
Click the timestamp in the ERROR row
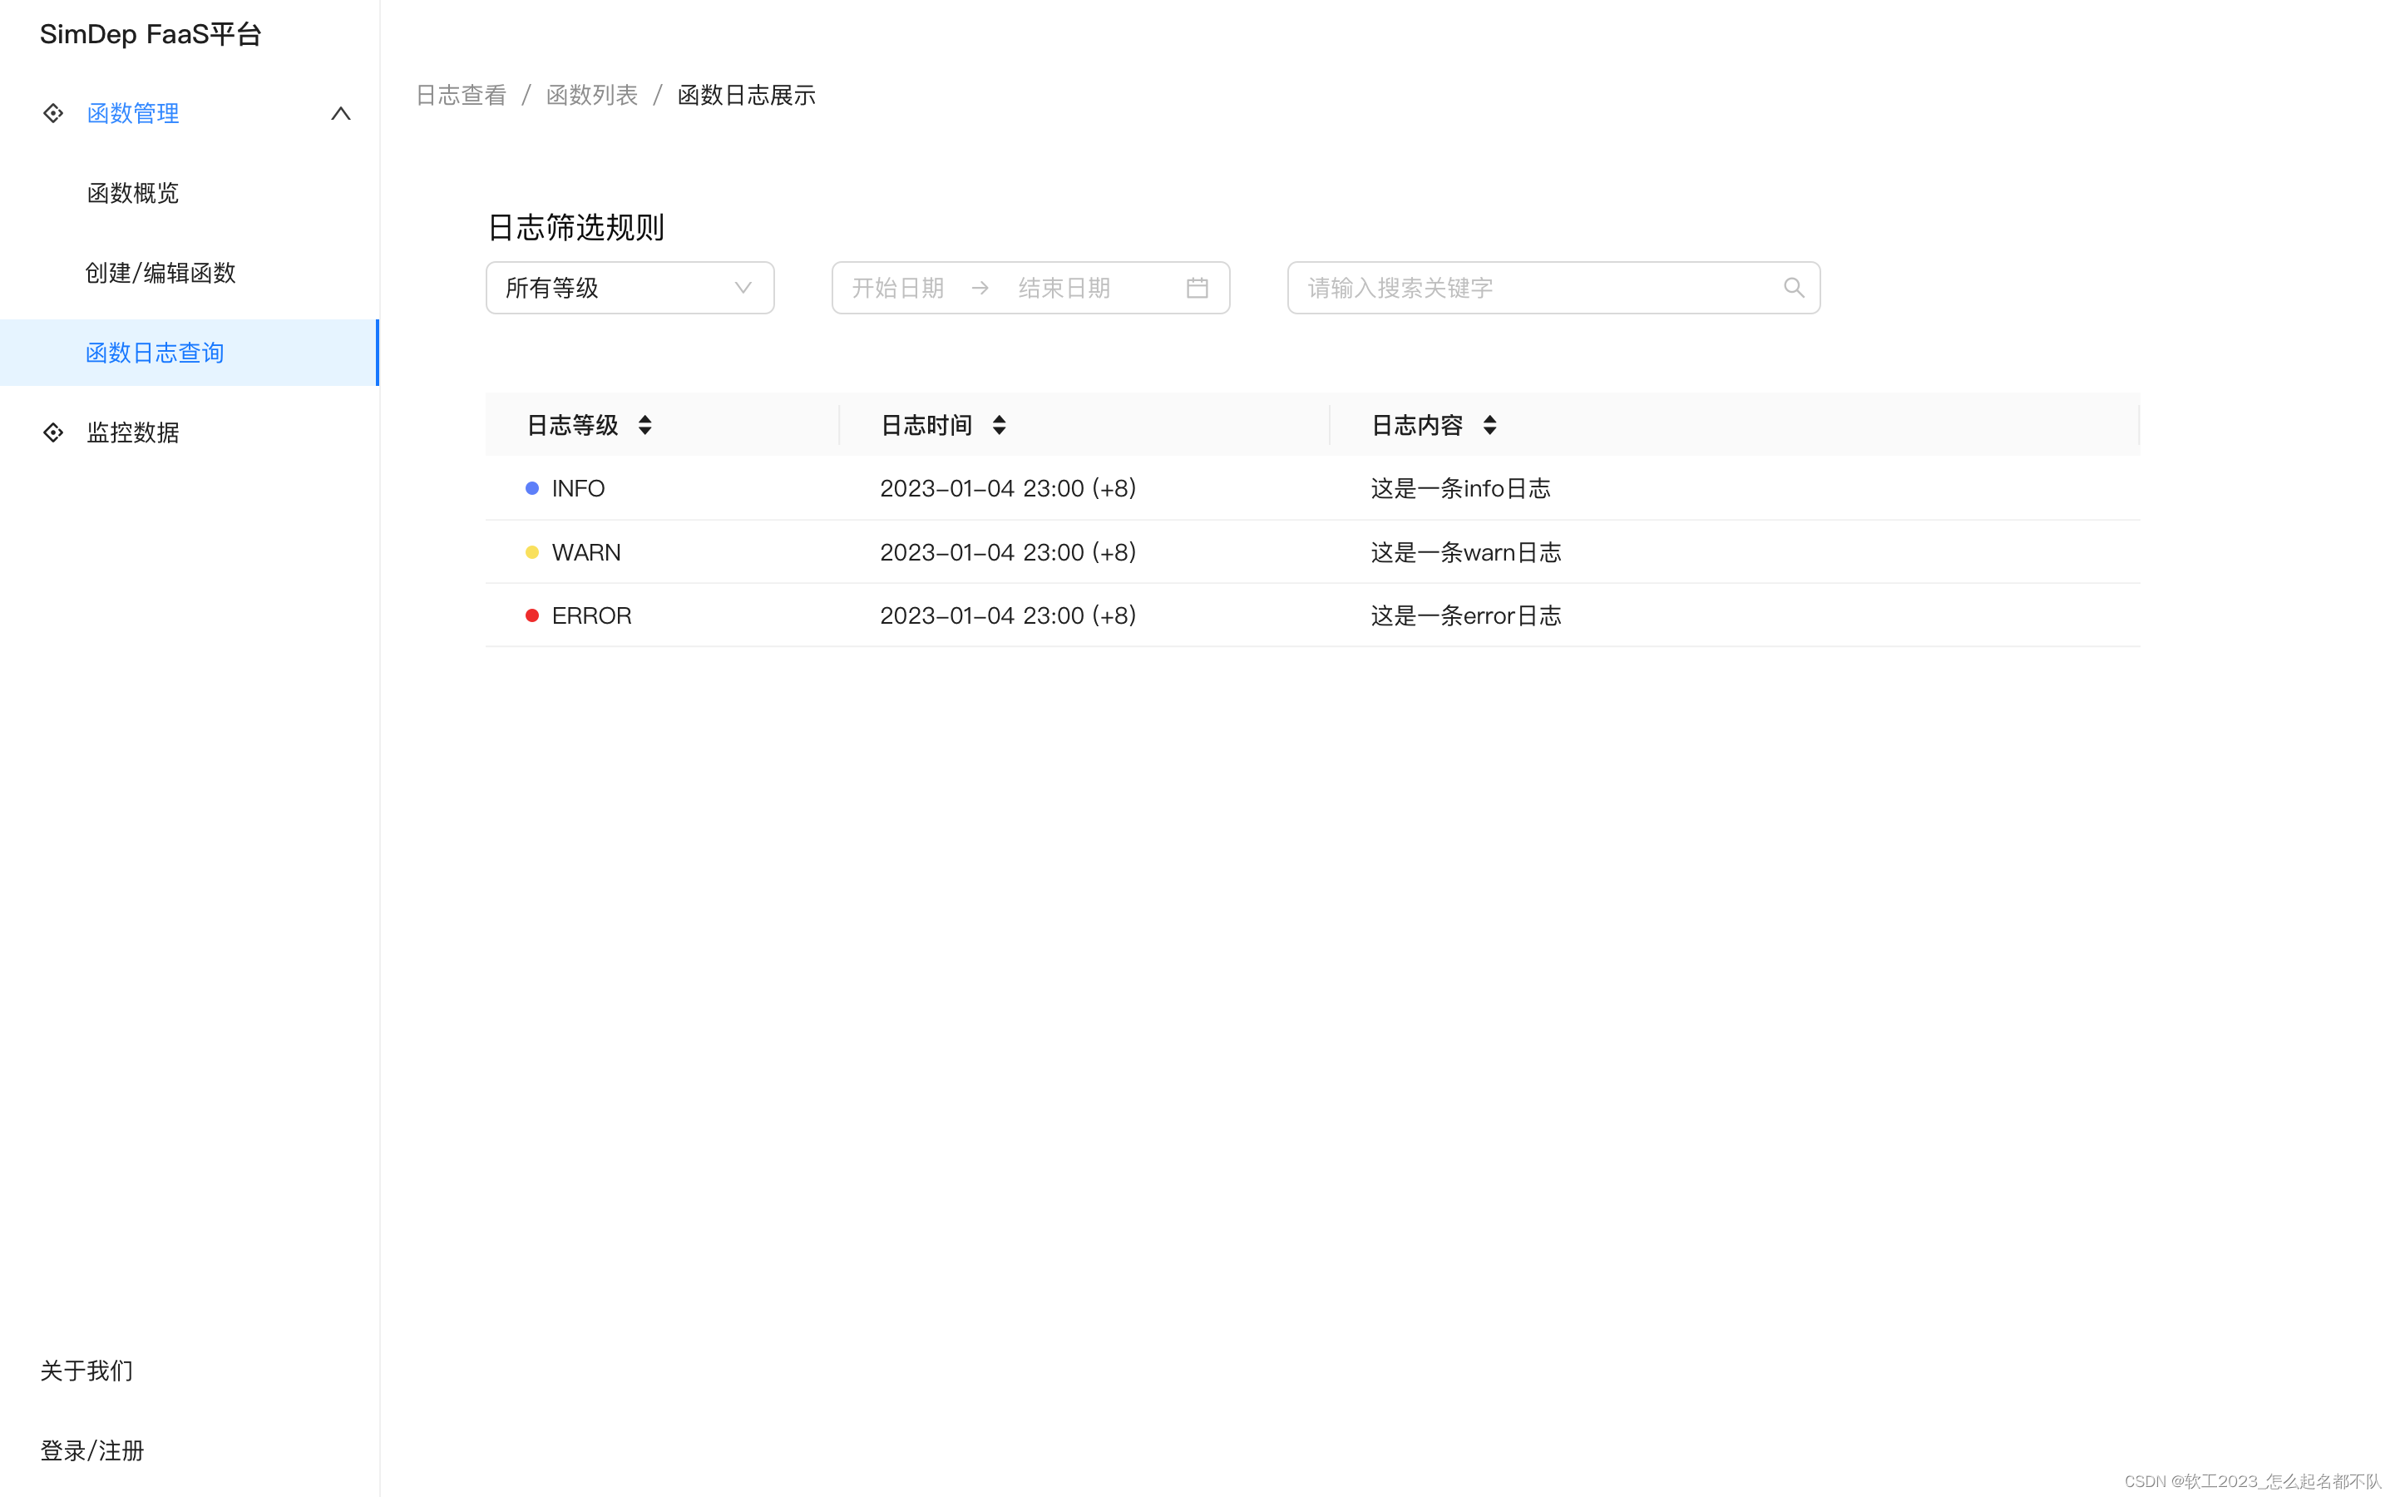click(1008, 615)
